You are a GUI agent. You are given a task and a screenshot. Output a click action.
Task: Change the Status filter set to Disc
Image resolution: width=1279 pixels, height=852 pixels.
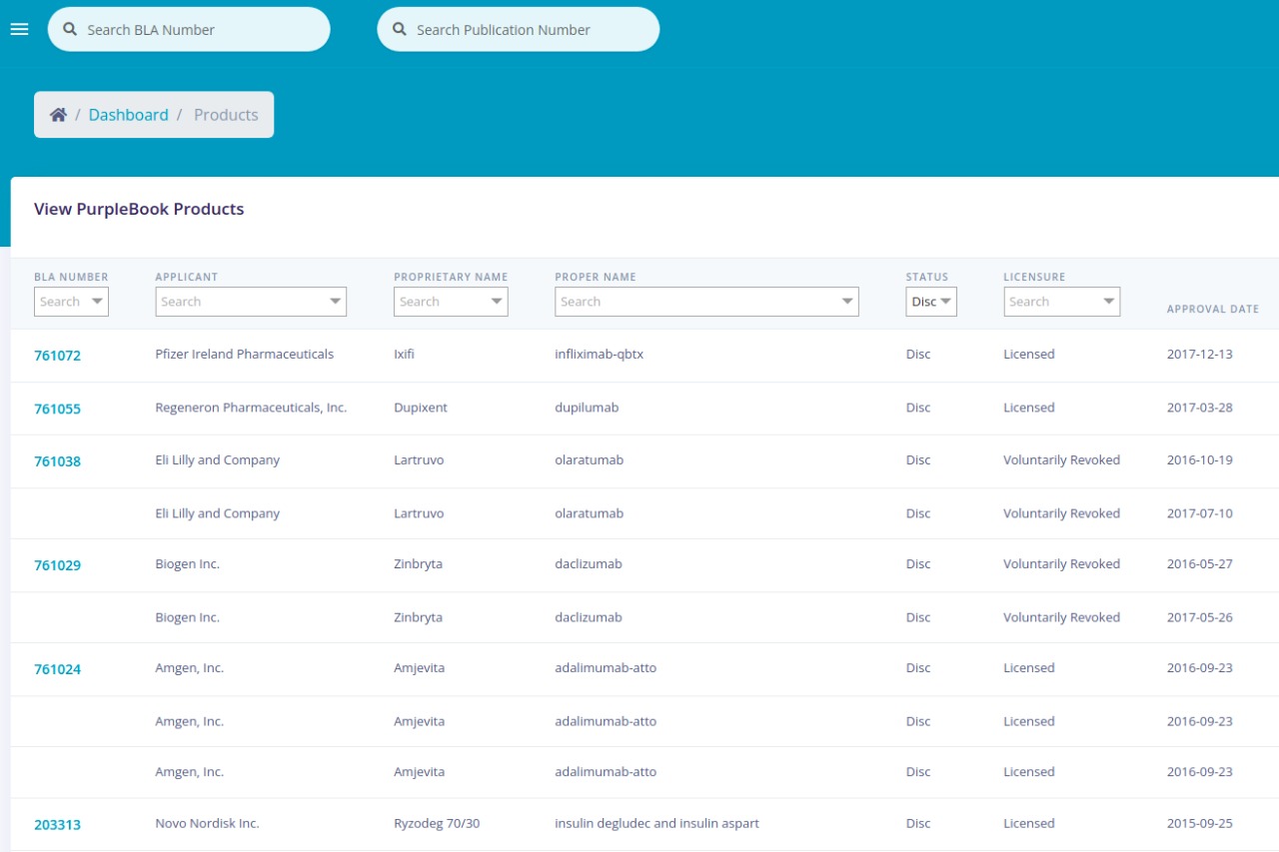coord(931,302)
